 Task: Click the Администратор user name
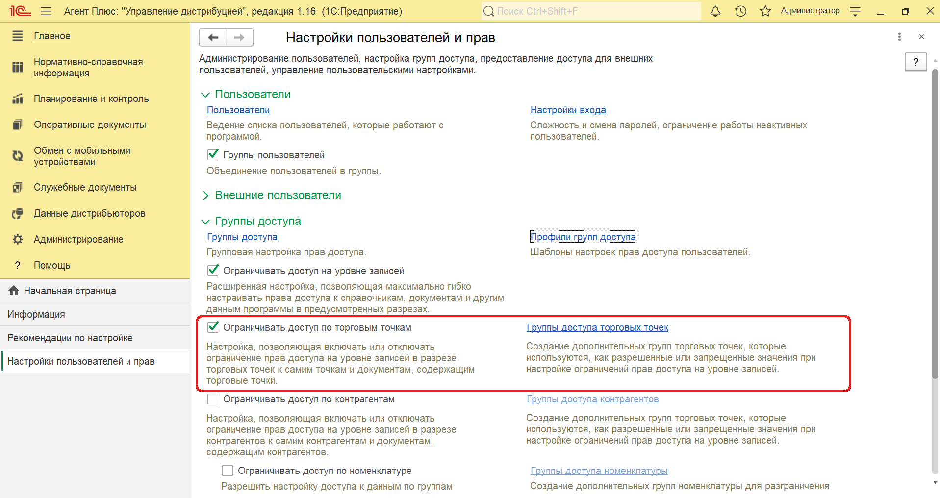coord(810,11)
